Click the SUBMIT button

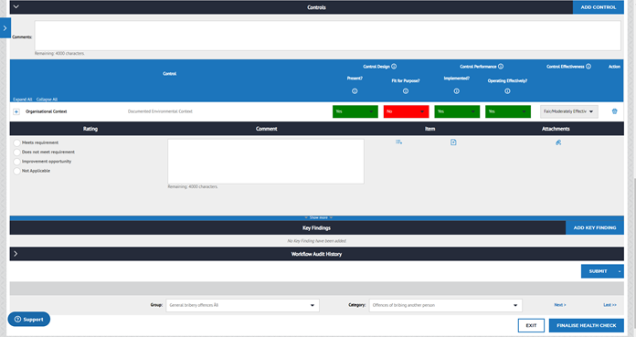[x=599, y=271]
